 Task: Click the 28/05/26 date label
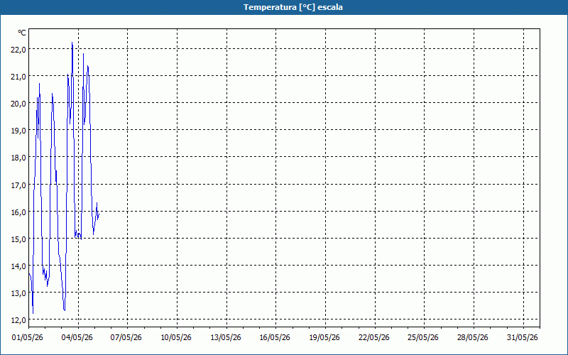pyautogui.click(x=473, y=338)
